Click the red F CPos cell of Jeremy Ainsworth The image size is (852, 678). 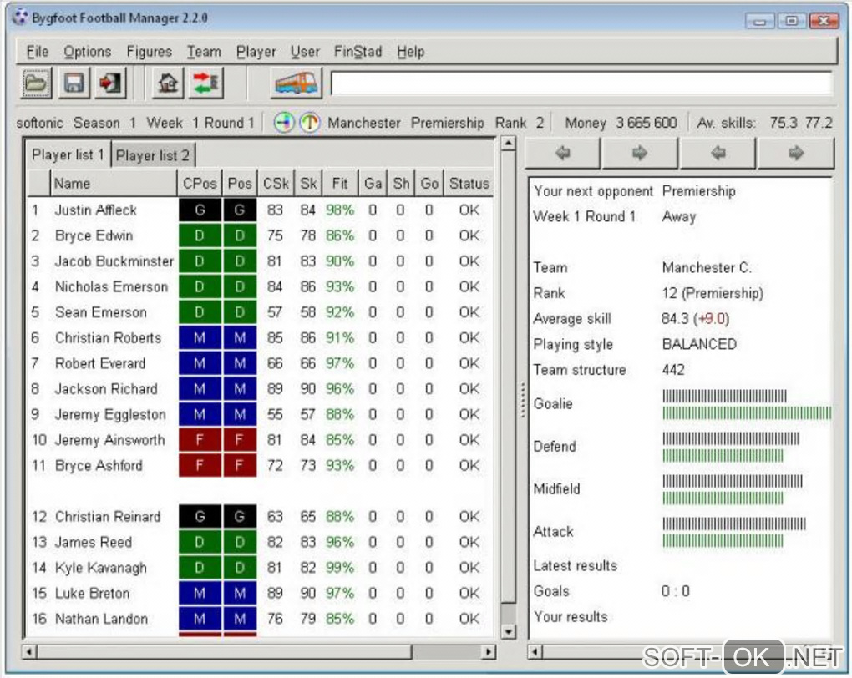[x=200, y=440]
